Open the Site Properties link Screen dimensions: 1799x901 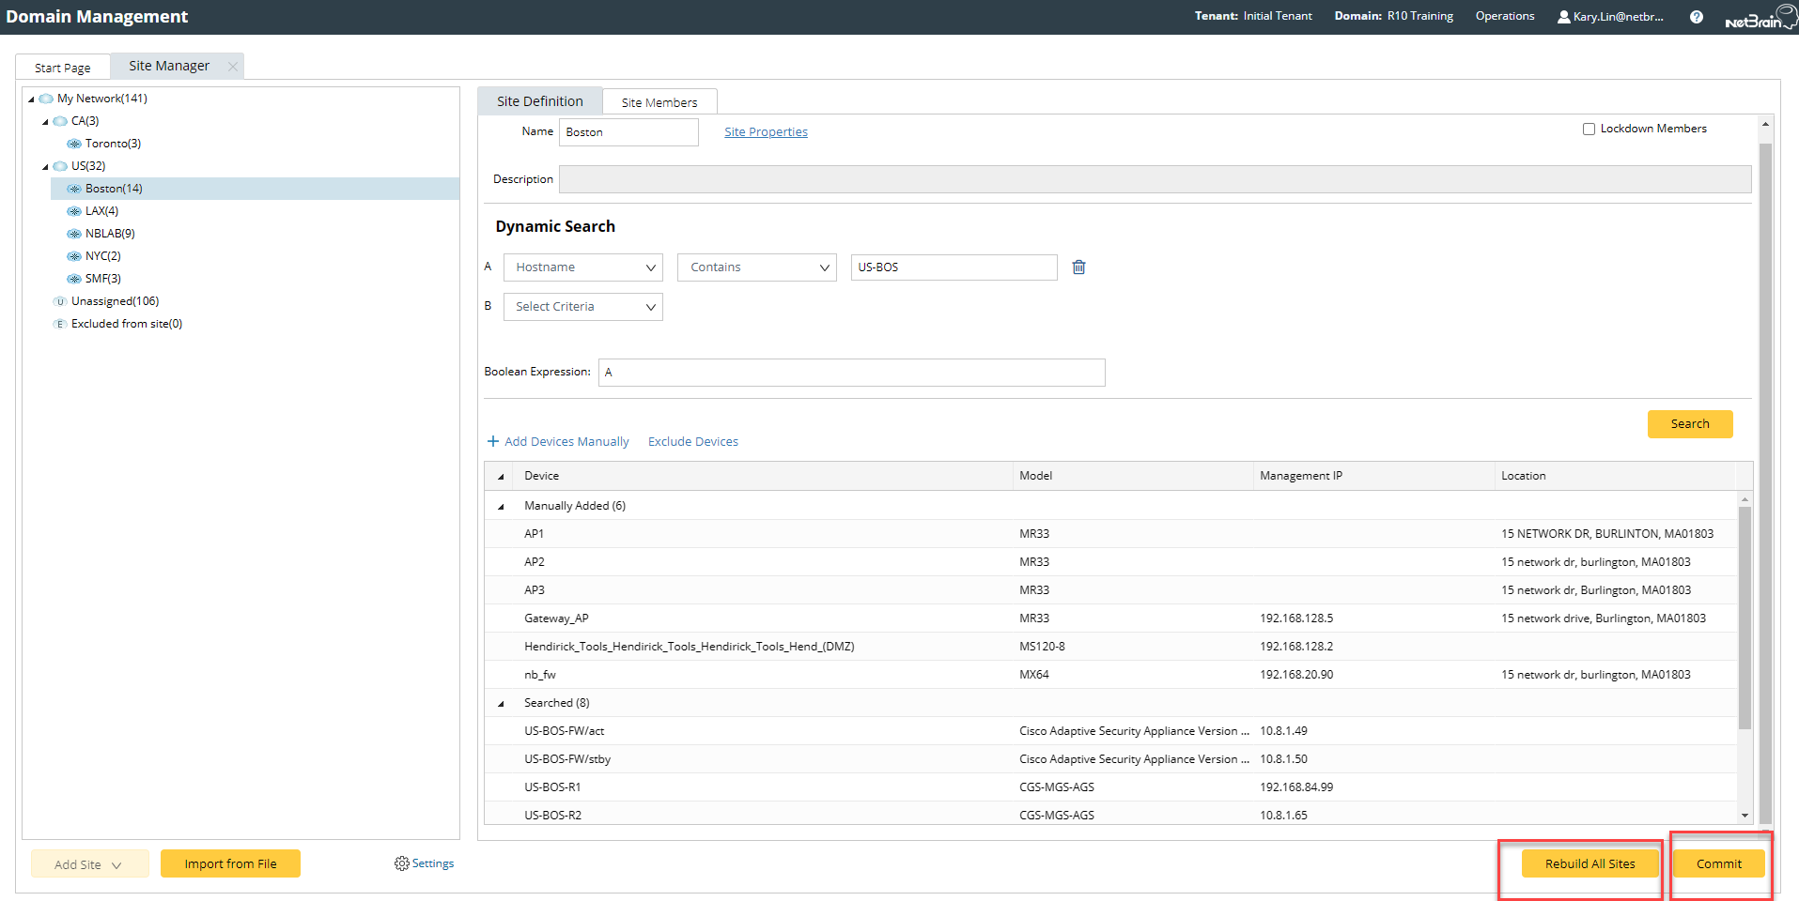[x=766, y=132]
